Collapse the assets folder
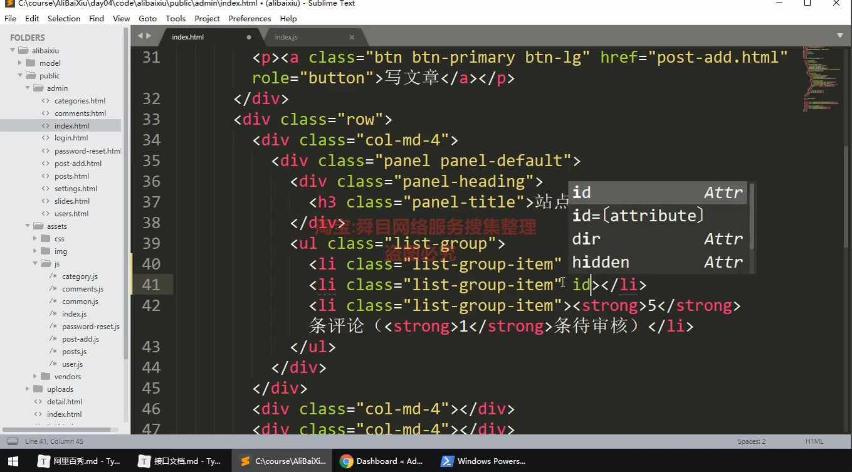 point(28,226)
